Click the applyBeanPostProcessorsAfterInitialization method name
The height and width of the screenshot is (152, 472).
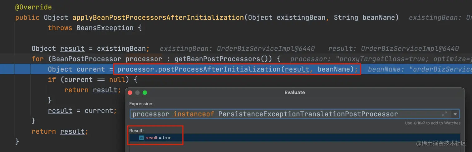pyautogui.click(x=158, y=17)
